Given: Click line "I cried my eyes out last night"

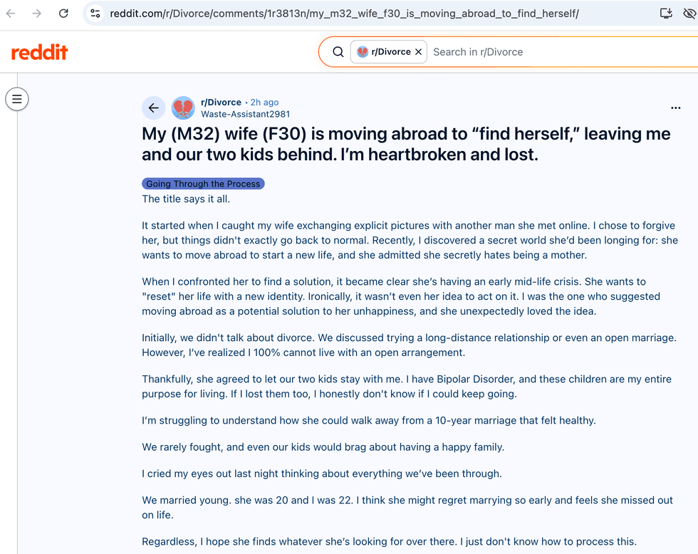Looking at the screenshot, I should (x=322, y=474).
